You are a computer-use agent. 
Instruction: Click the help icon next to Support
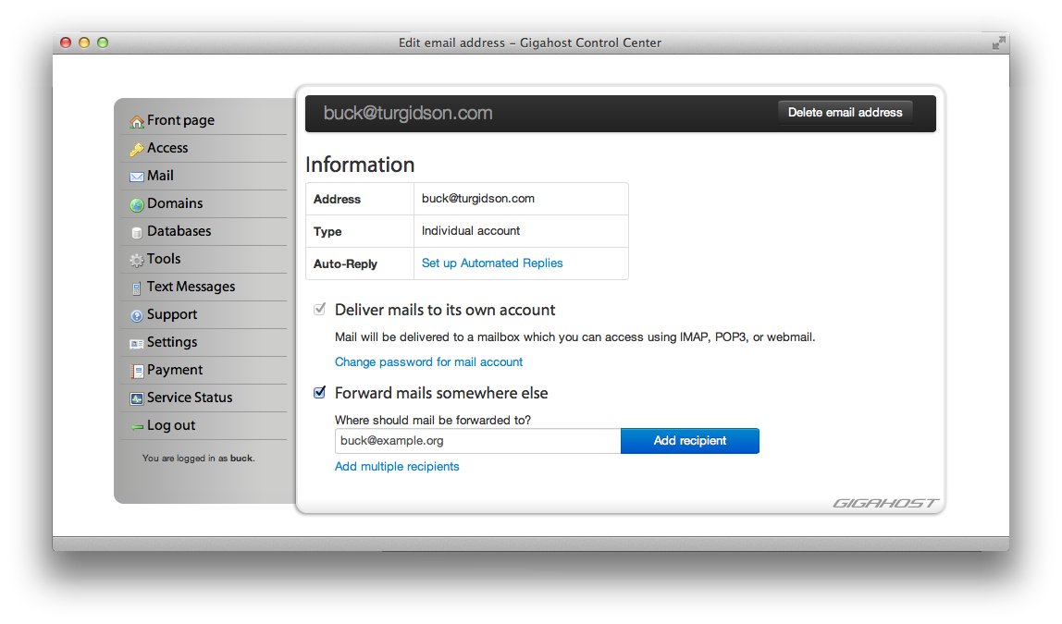tap(137, 315)
